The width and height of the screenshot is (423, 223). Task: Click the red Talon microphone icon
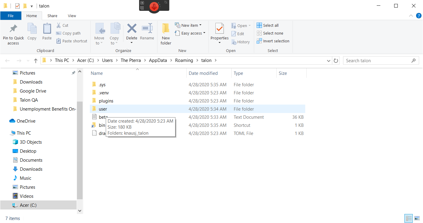click(154, 6)
